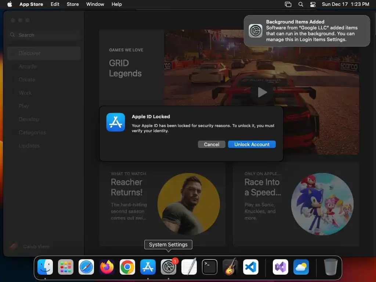Click the search magnifier icon in sidebar
Image resolution: width=376 pixels, height=282 pixels.
(12, 35)
